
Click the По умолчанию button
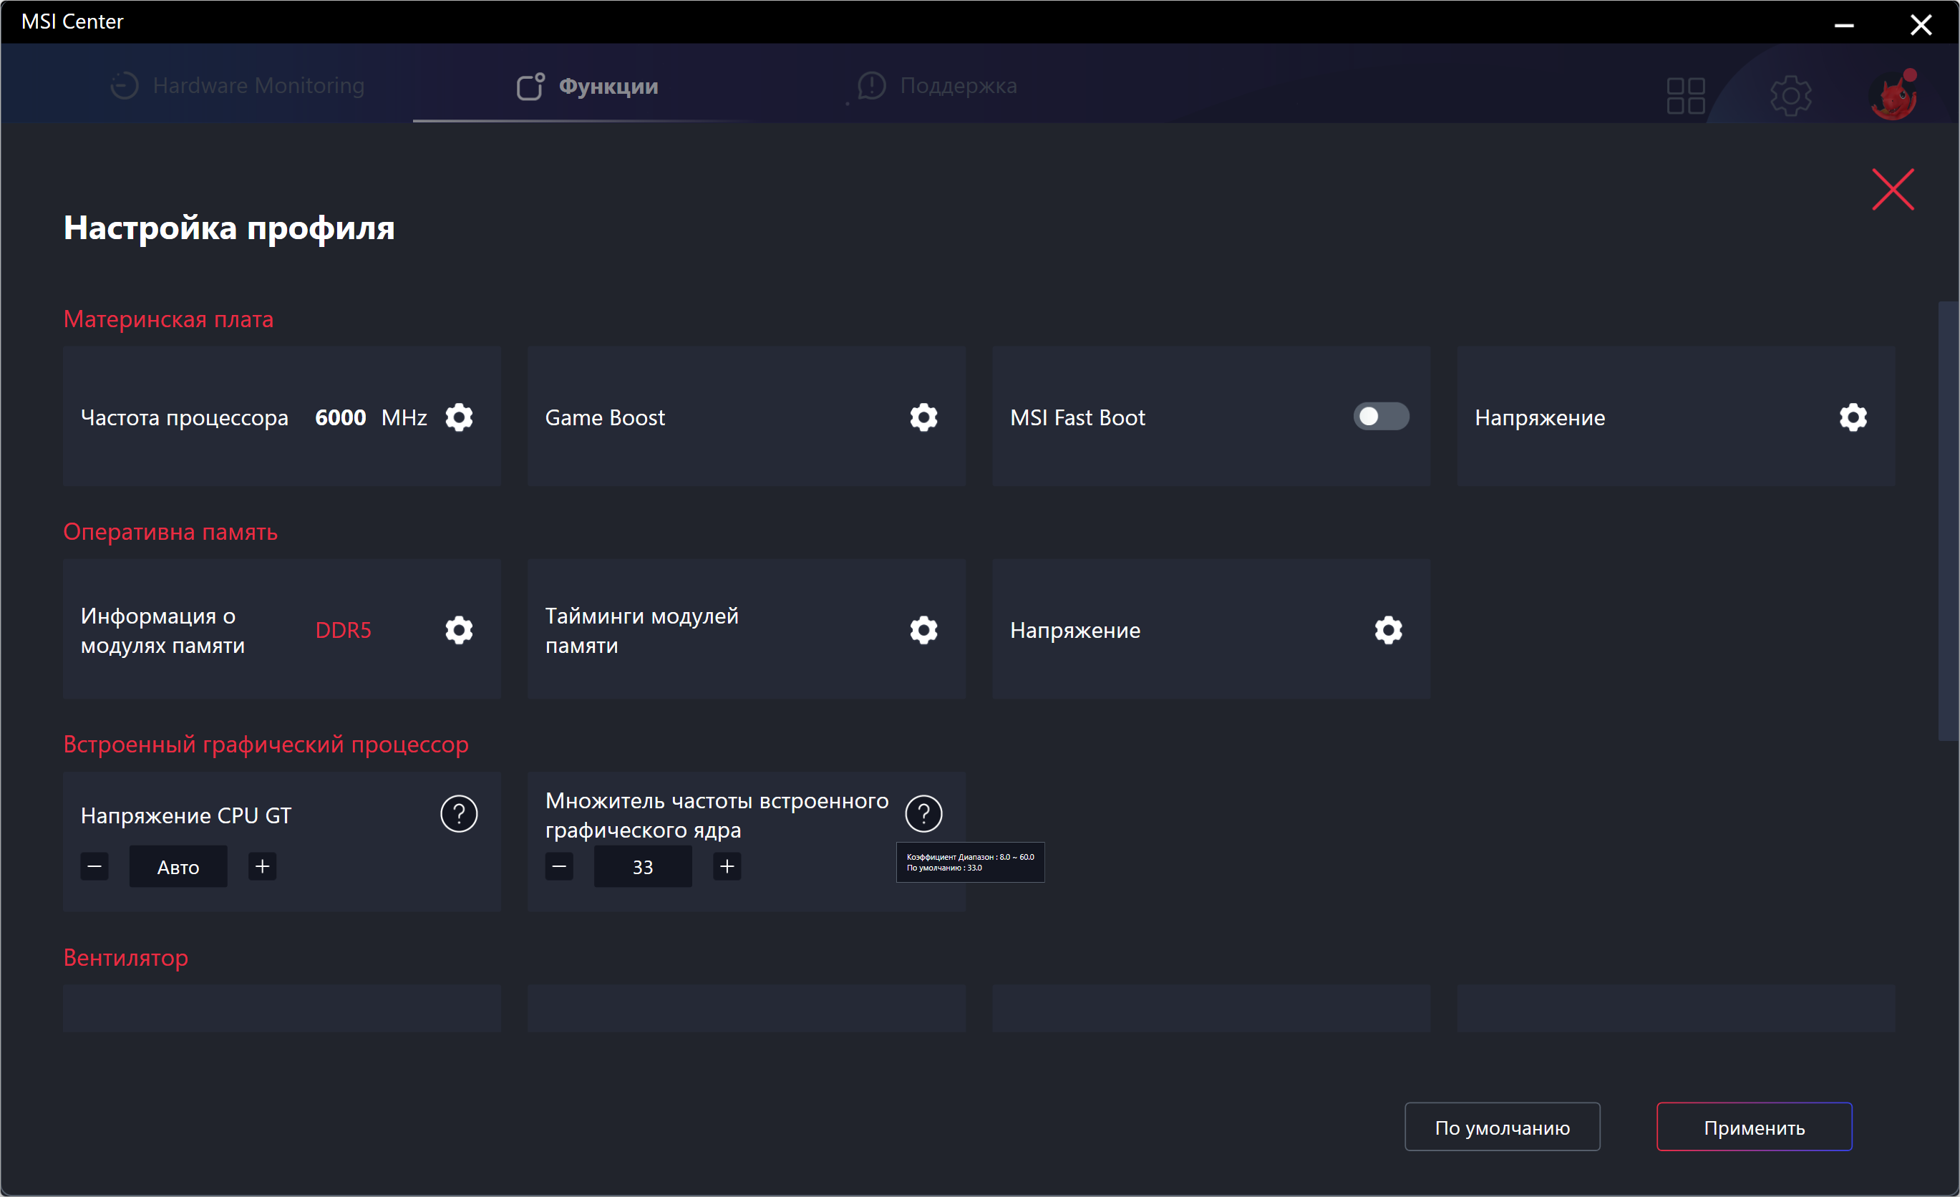1502,1126
